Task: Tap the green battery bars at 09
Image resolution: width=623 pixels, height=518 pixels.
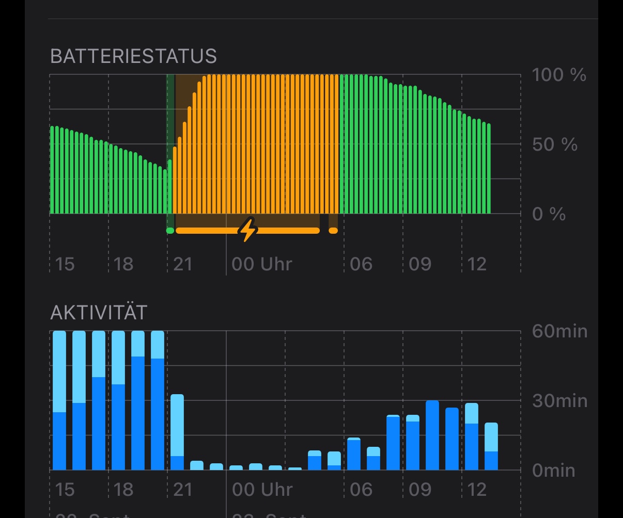Action: 404,149
